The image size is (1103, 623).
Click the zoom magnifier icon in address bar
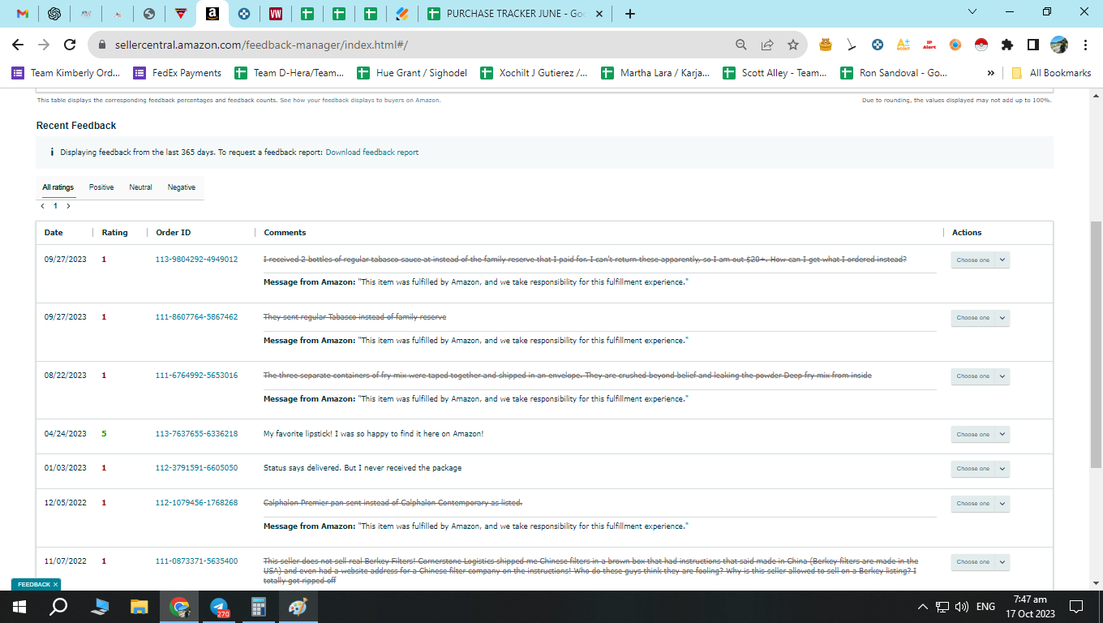(x=741, y=45)
